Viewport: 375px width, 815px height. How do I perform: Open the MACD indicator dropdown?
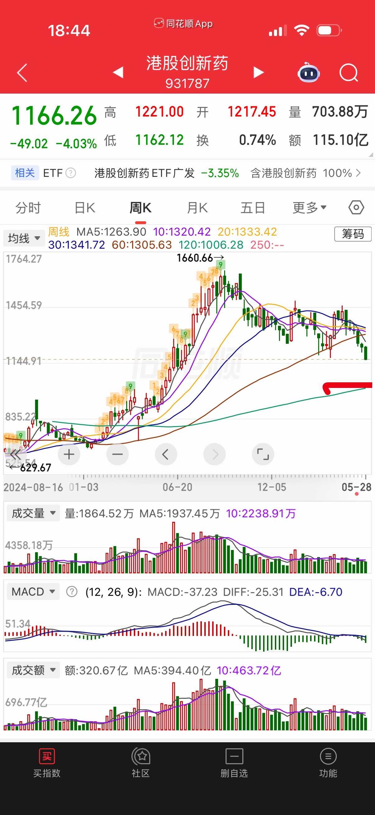coord(33,591)
